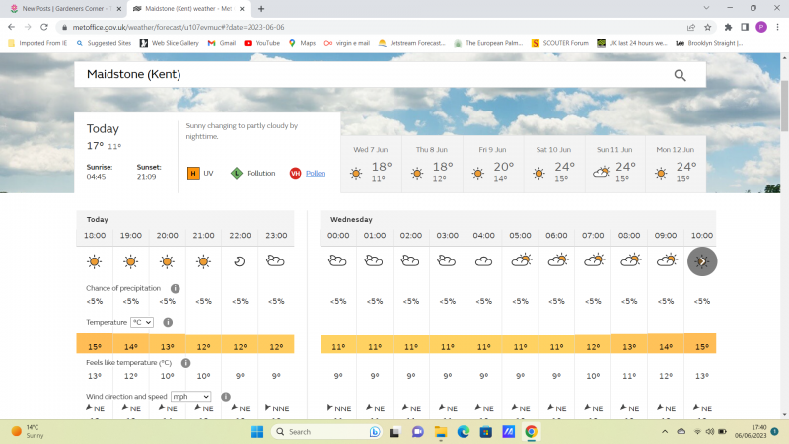Open the Suggested Sites bookmark
The width and height of the screenshot is (789, 444).
(104, 43)
